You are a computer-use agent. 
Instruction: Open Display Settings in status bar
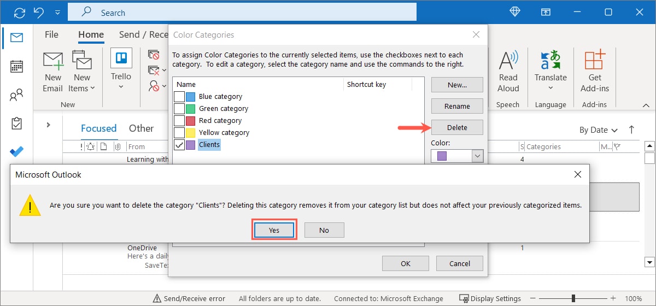click(490, 298)
